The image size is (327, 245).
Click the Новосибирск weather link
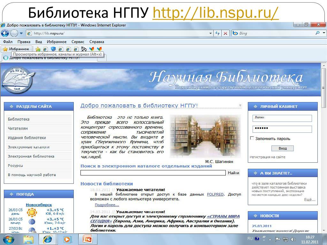tap(39, 205)
